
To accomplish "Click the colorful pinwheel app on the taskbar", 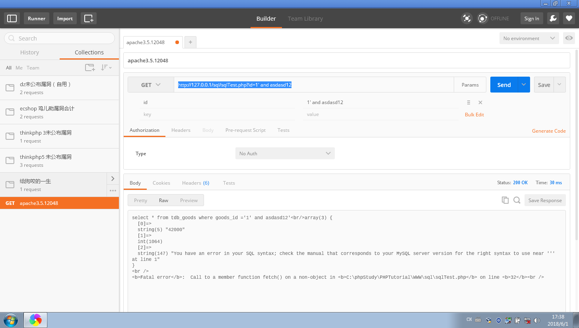I will pos(35,320).
